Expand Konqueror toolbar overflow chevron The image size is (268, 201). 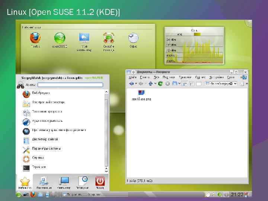(x=247, y=84)
